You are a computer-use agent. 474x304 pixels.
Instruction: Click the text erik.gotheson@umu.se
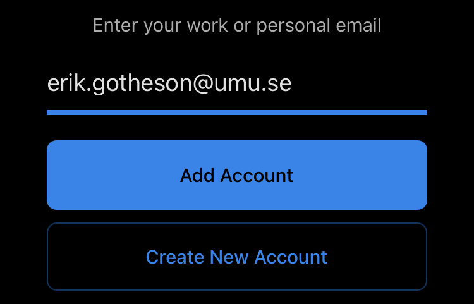pyautogui.click(x=169, y=85)
